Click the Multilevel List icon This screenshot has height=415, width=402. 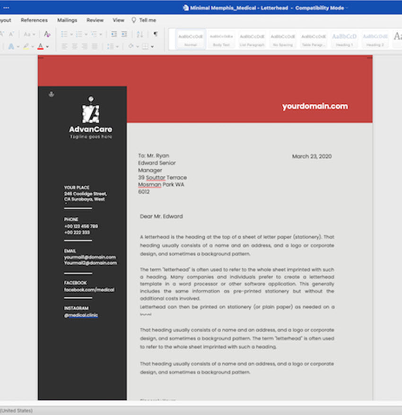pos(94,34)
